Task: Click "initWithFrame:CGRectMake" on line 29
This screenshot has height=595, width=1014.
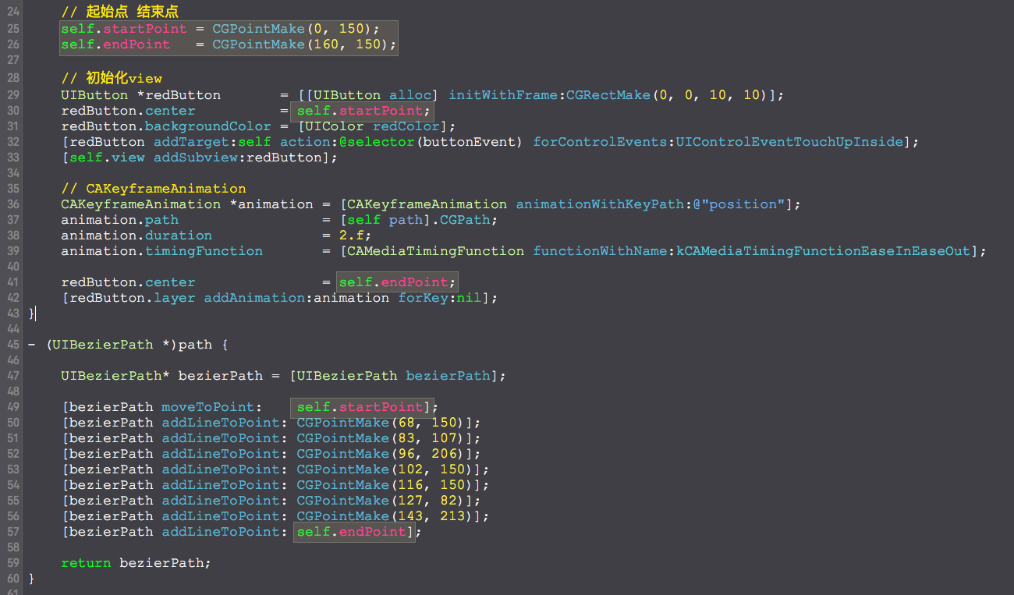Action: [549, 95]
